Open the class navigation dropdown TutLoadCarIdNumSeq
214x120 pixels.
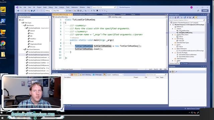(81, 17)
